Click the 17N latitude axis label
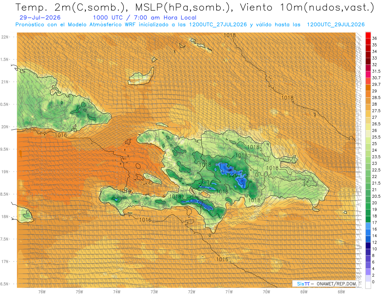Viewport: 383px width, 296px height. 5,262
